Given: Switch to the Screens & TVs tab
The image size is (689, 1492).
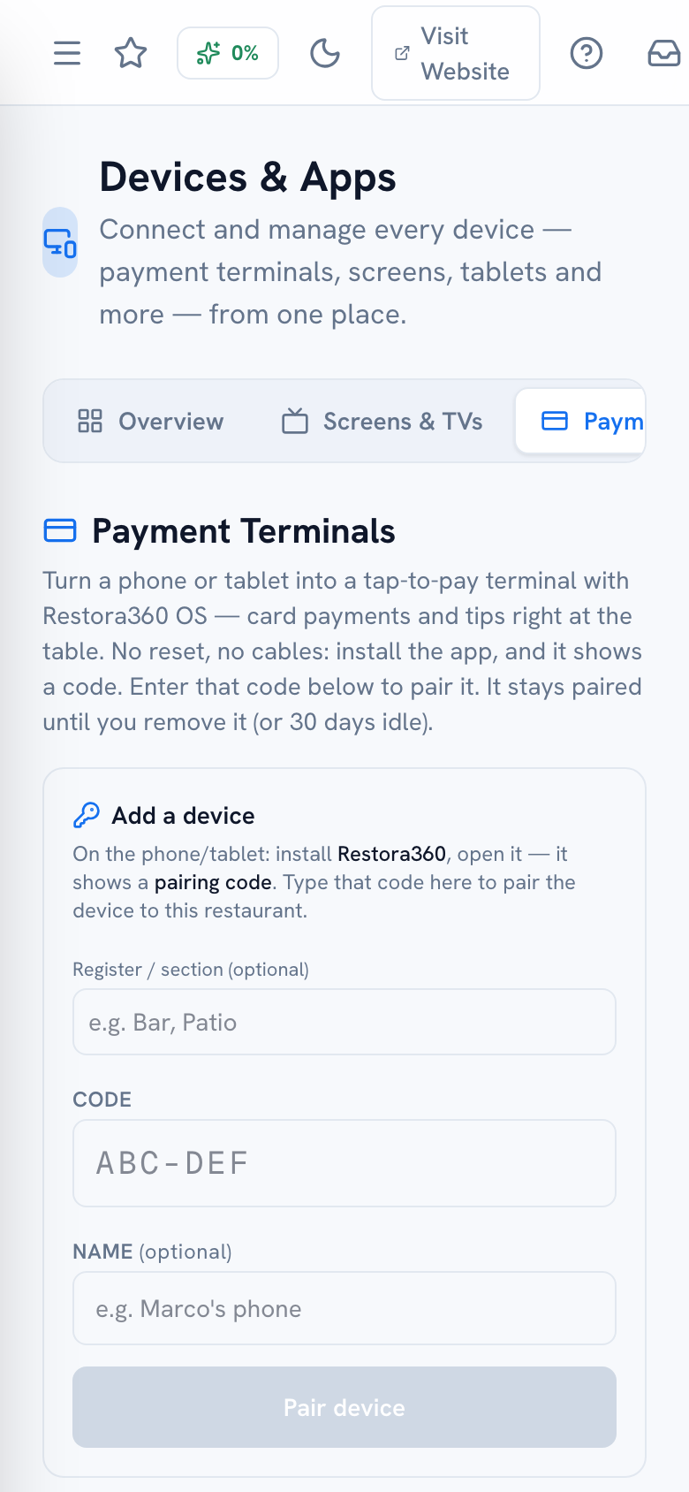Looking at the screenshot, I should click(382, 421).
